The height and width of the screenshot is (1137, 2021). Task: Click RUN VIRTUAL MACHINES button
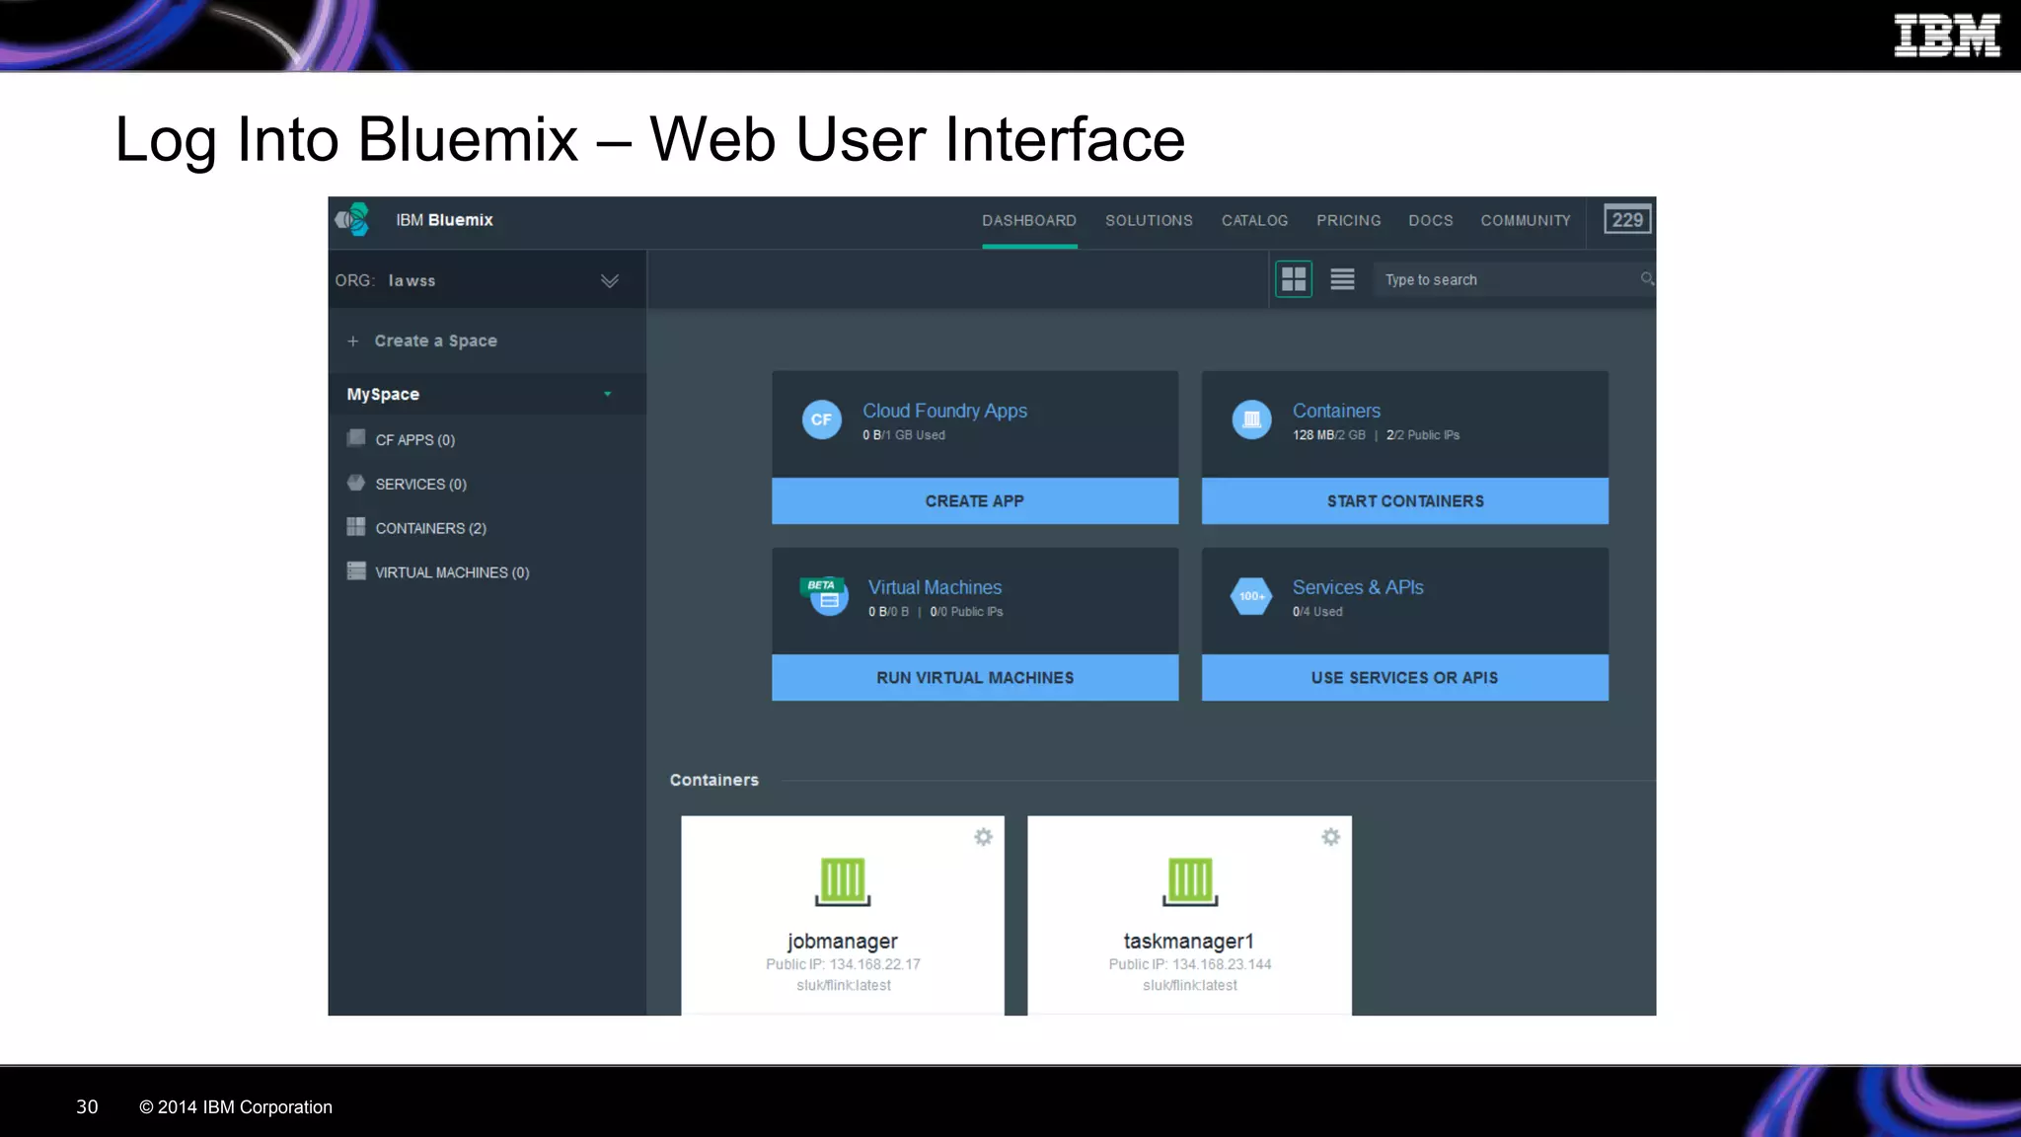pos(975,677)
